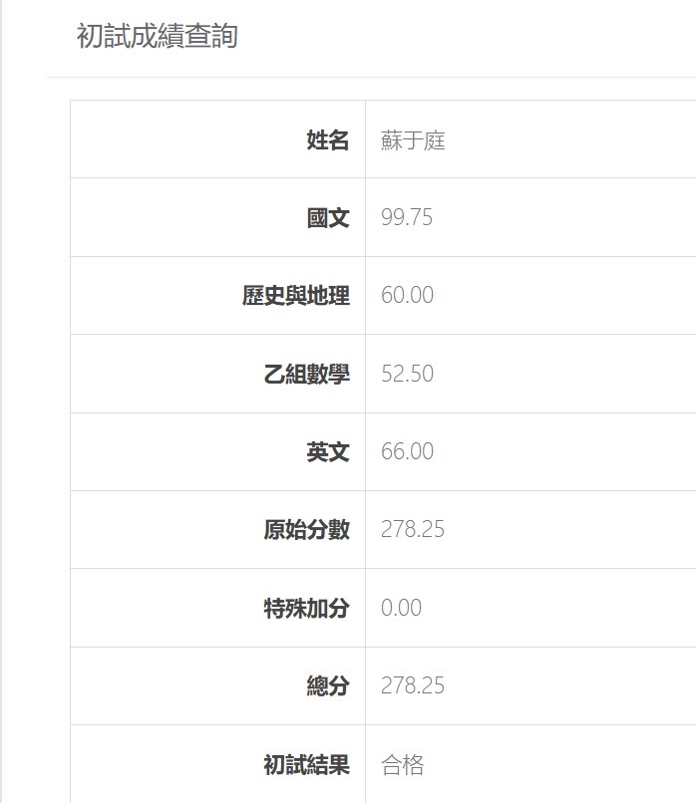Click the divider line below the page heading
This screenshot has height=803, width=696.
pyautogui.click(x=371, y=77)
